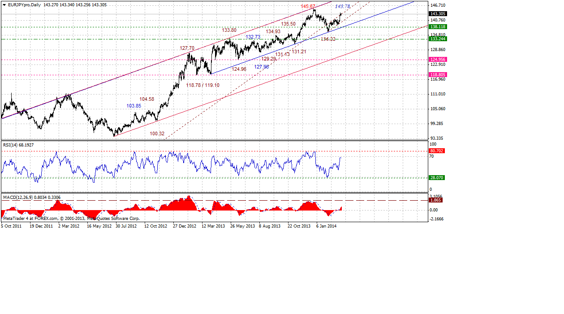Click the 1.865 MACD level tag

tap(437, 201)
